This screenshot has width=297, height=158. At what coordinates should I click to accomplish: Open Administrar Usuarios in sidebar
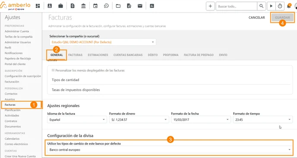point(18,42)
